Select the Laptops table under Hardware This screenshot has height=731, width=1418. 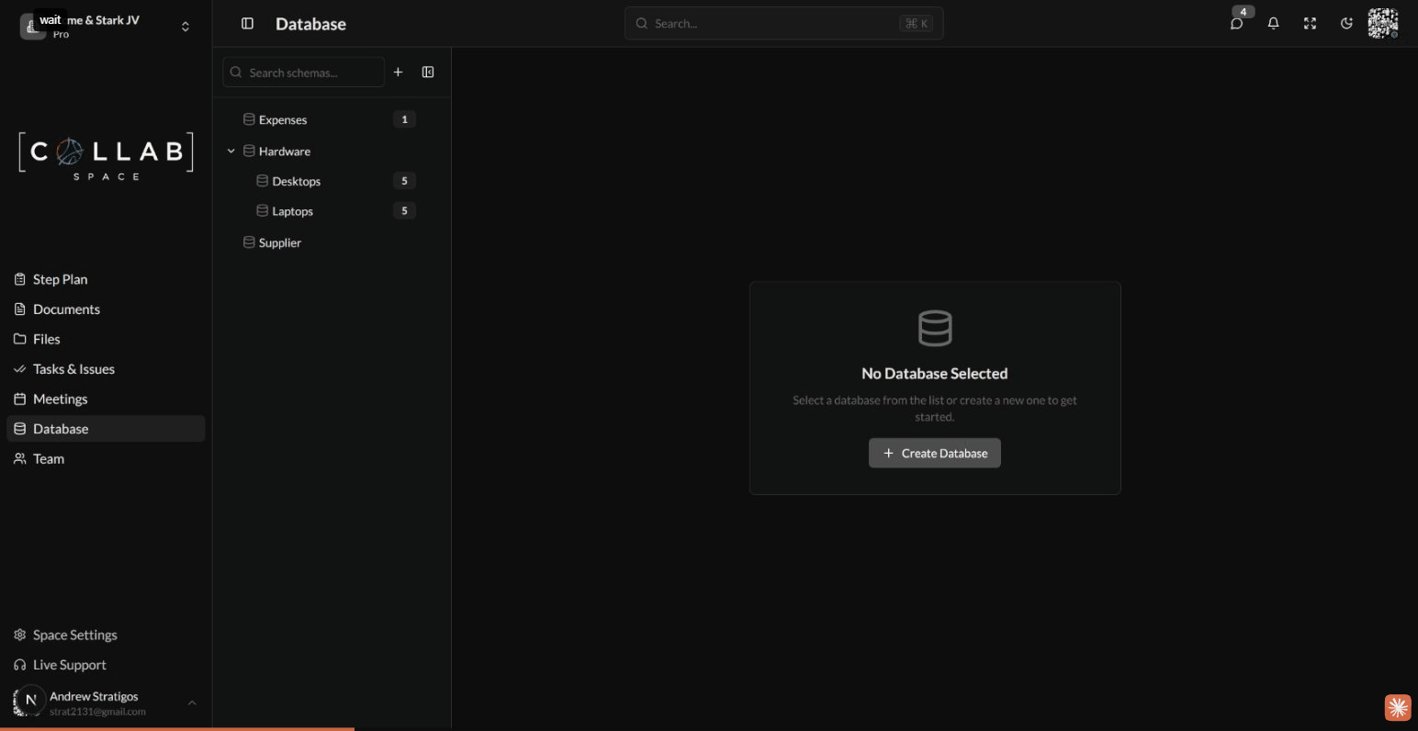coord(292,210)
